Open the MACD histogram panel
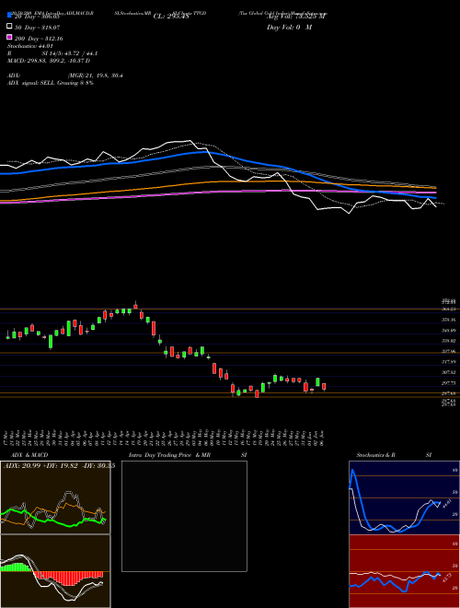Viewport: 460px width, 608px height. click(55, 571)
